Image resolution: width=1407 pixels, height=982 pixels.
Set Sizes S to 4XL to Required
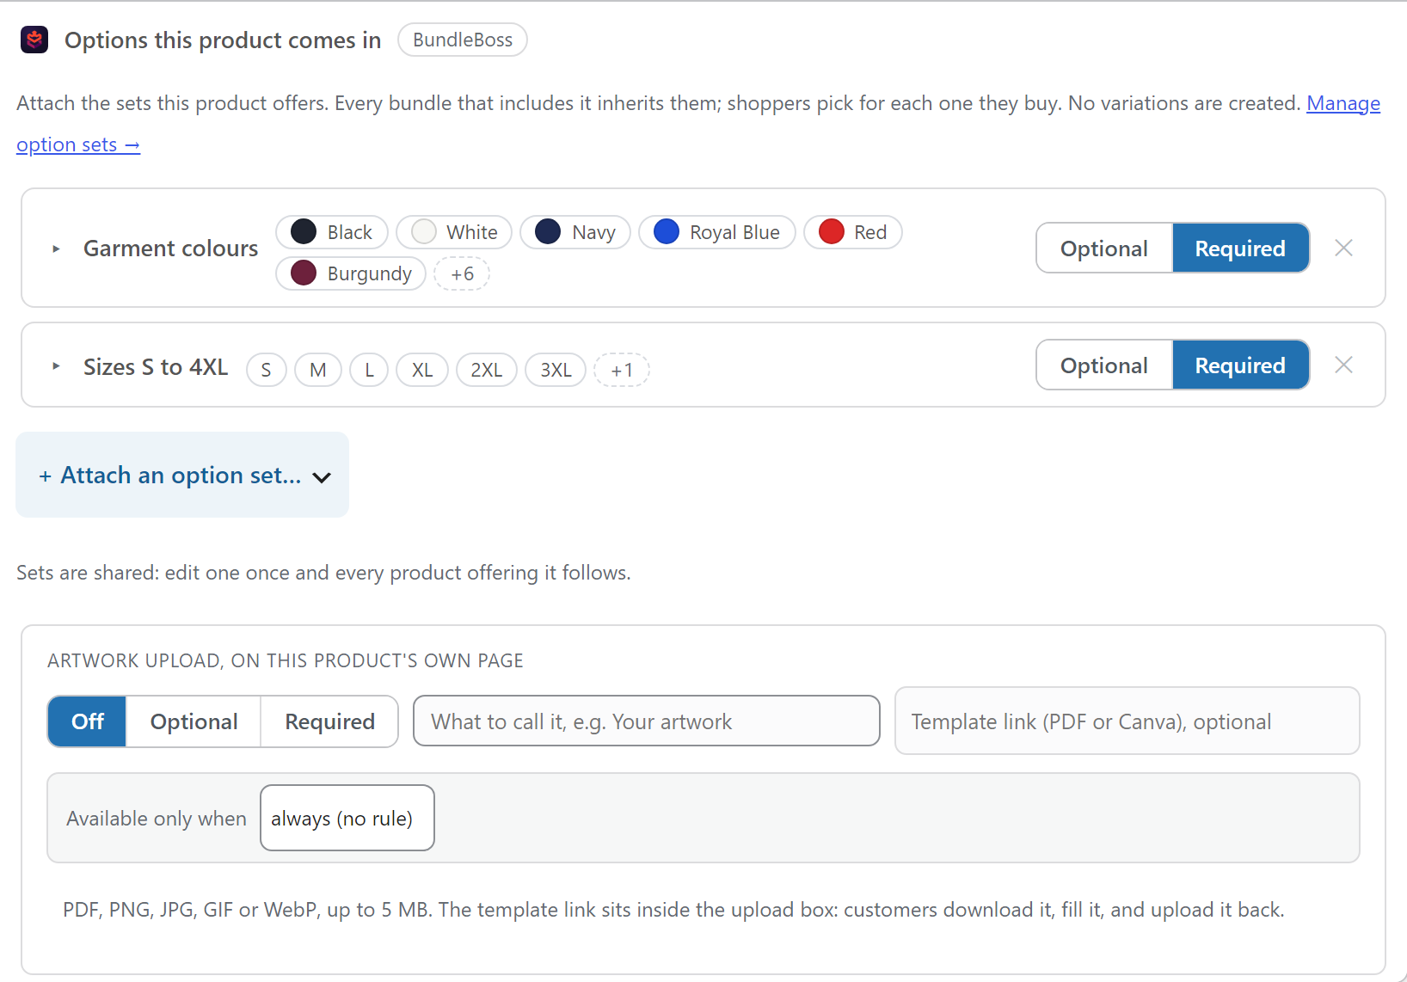pos(1240,365)
